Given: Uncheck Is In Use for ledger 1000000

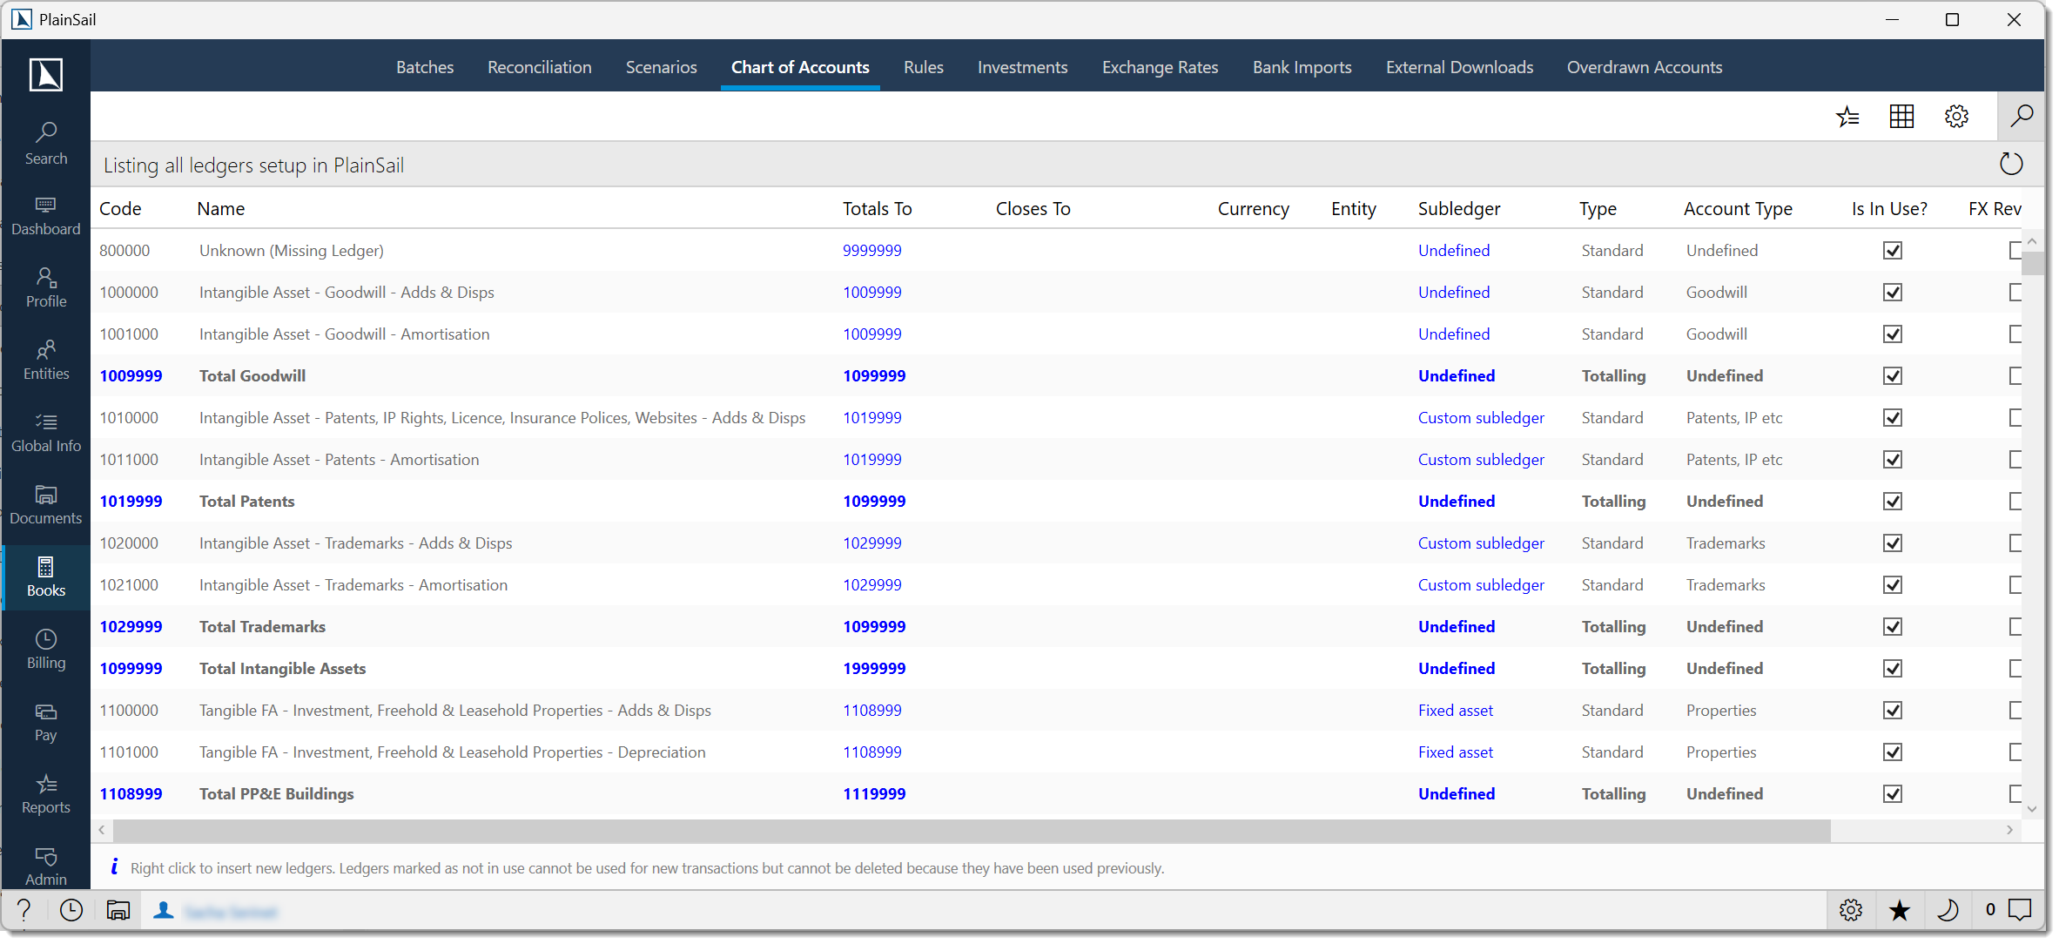Looking at the screenshot, I should pyautogui.click(x=1893, y=292).
